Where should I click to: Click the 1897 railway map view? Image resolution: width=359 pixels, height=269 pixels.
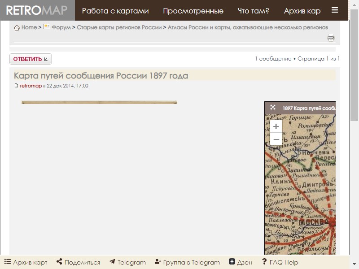(300, 184)
